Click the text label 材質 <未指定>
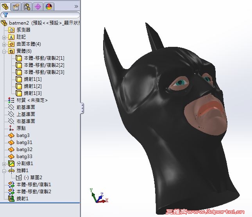The image size is (252, 217). [x=32, y=100]
